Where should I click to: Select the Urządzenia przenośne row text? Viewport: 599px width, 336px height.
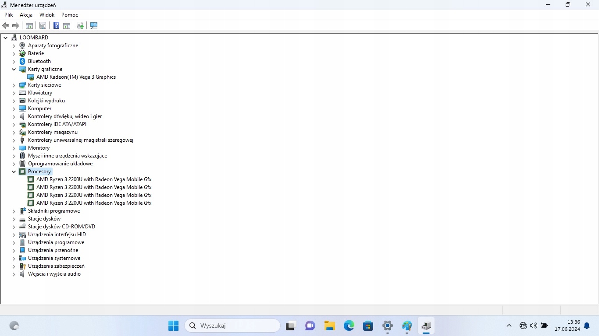(53, 250)
